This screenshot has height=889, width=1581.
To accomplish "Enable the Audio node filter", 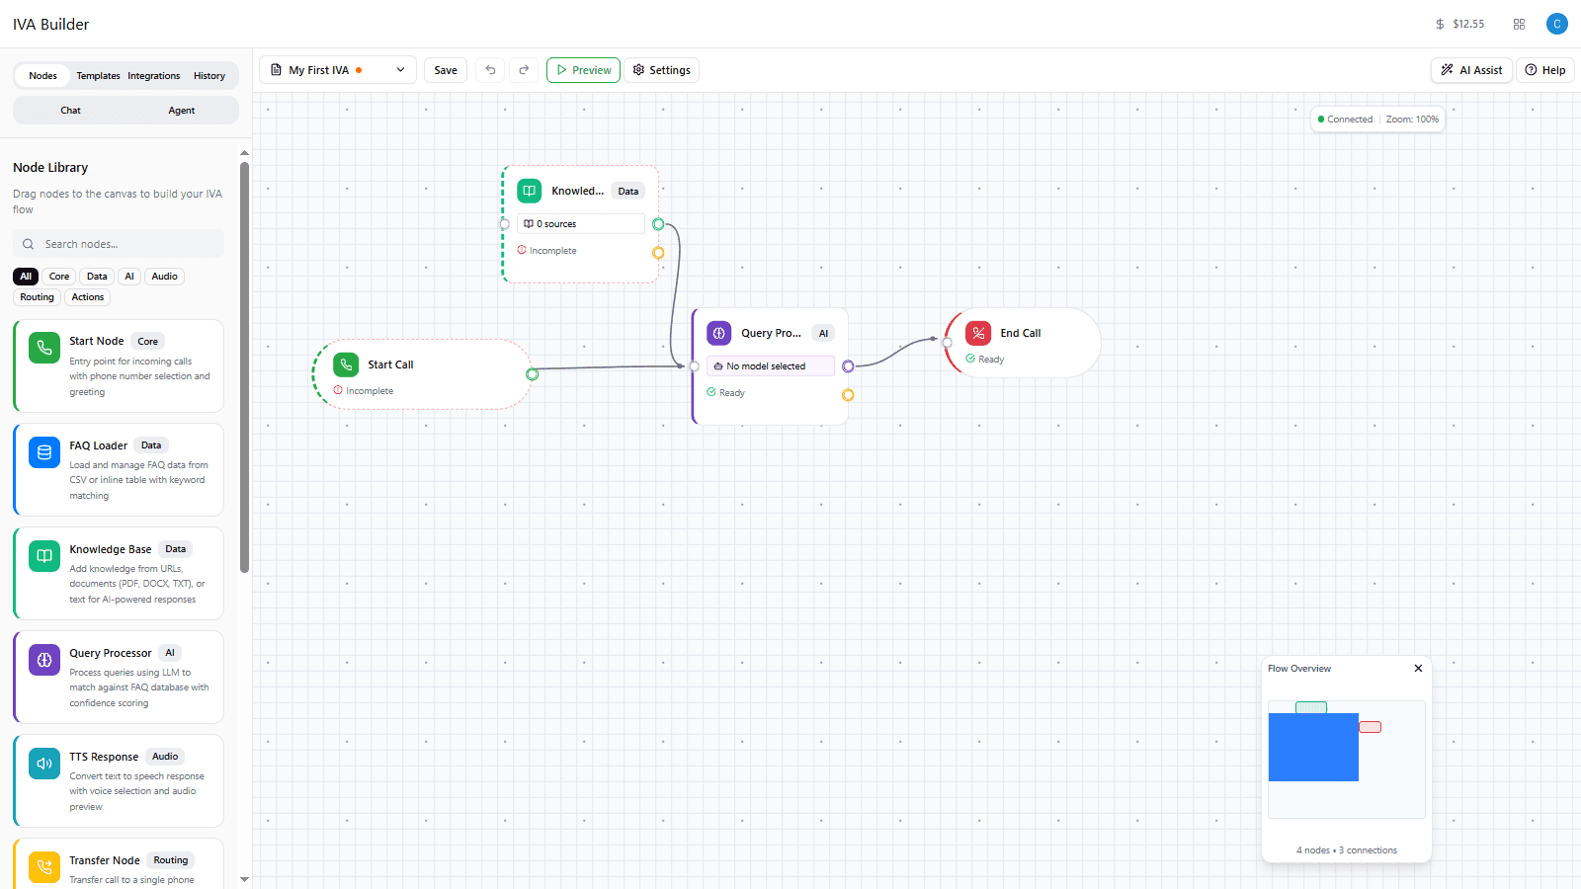I will tap(164, 276).
